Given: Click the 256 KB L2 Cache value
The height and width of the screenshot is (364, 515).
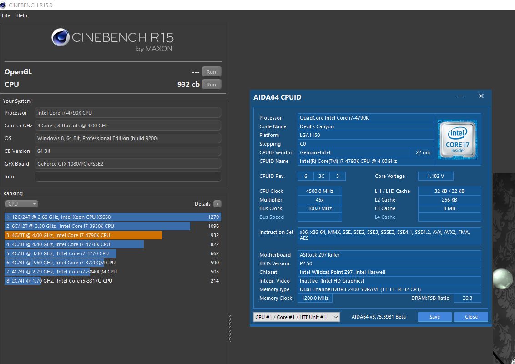Looking at the screenshot, I should [449, 200].
